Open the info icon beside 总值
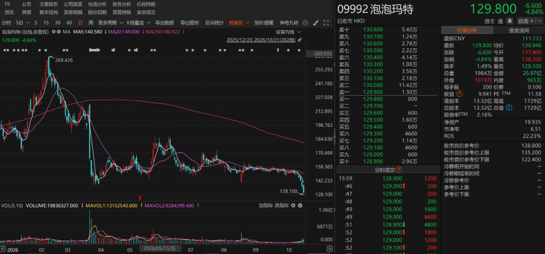The image size is (545, 254). point(509,108)
